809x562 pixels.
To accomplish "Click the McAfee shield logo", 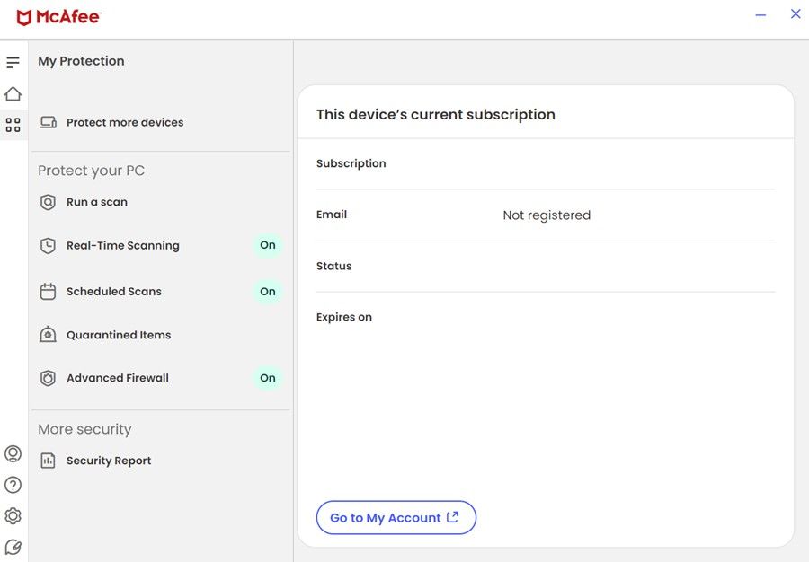I will pos(24,17).
